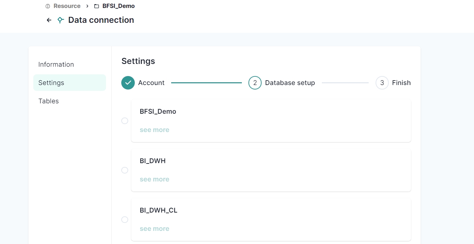Go to Resource breadcrumb link
474x244 pixels.
click(67, 6)
